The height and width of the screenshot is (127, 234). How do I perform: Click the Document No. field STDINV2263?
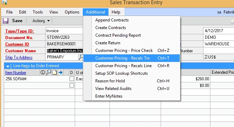tap(64, 37)
